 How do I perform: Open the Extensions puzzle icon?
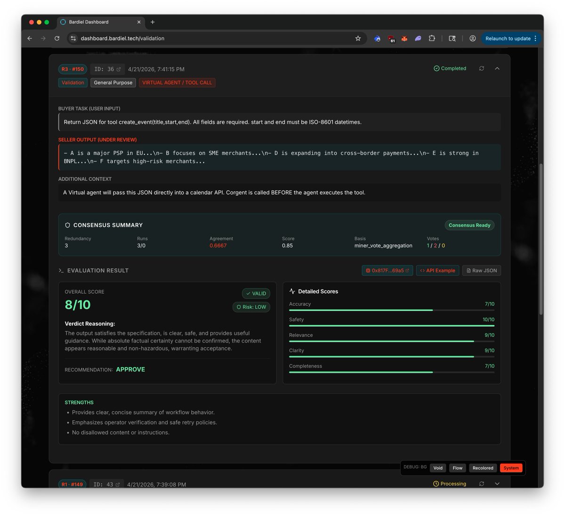[431, 39]
